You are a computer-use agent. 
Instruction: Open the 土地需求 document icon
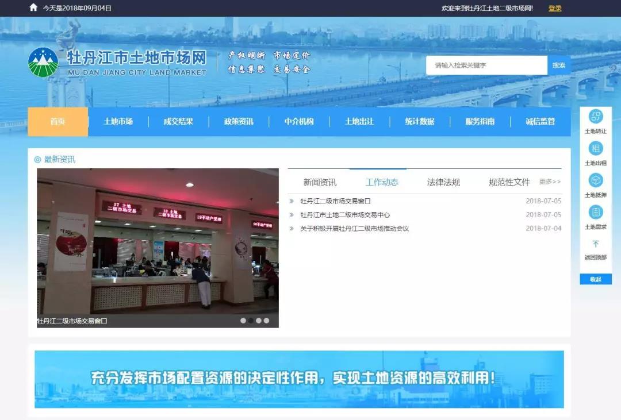click(x=596, y=213)
